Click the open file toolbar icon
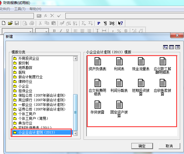184x154 pixels. 10,23
